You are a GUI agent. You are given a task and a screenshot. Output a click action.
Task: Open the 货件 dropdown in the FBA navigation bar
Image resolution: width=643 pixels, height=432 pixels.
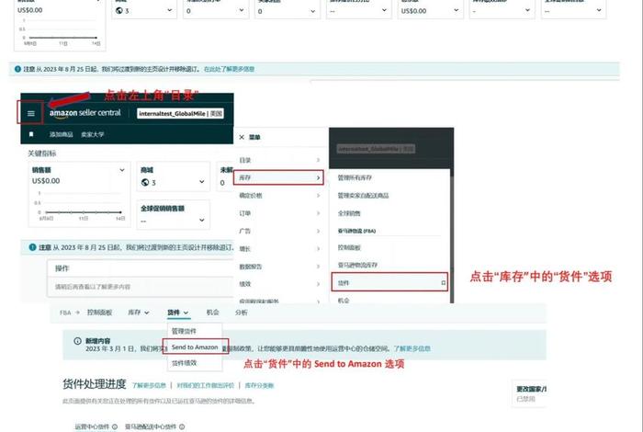coord(177,313)
